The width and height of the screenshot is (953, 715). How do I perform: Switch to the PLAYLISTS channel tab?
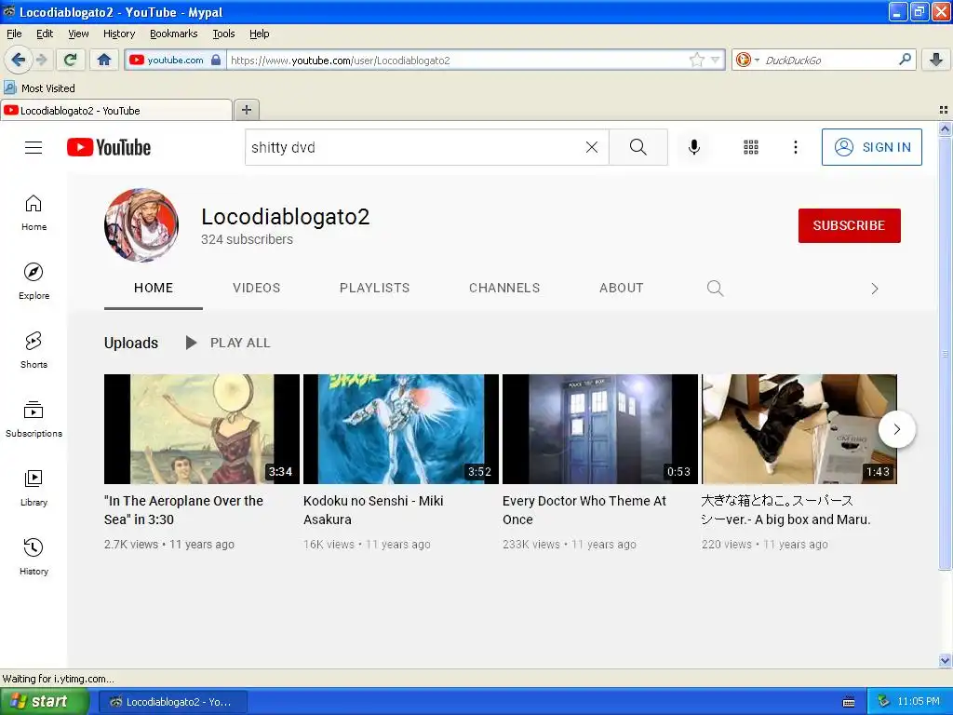[374, 289]
